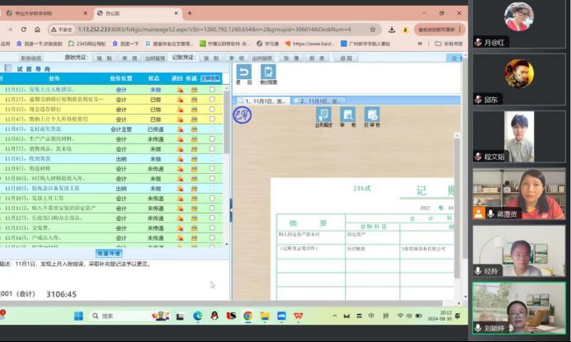The width and height of the screenshot is (571, 342).
Task: Click the 审核 audit icon
Action: (348, 115)
